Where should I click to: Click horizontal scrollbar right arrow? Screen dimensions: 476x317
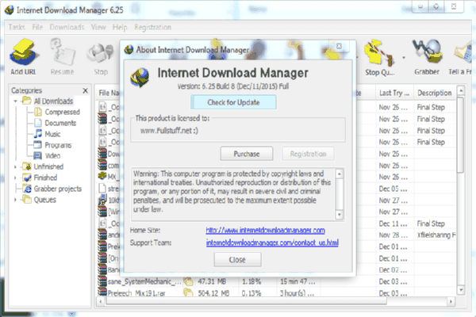451,301
